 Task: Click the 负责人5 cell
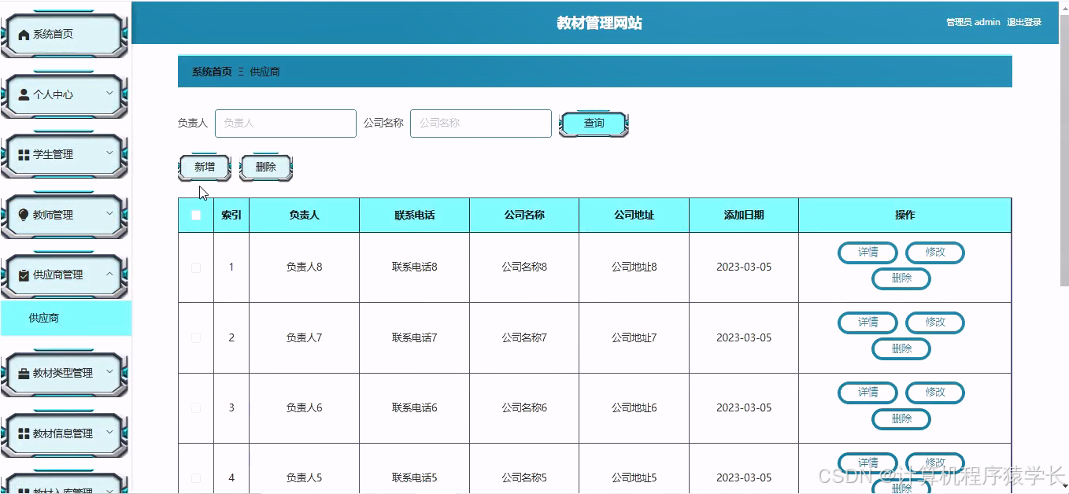304,477
